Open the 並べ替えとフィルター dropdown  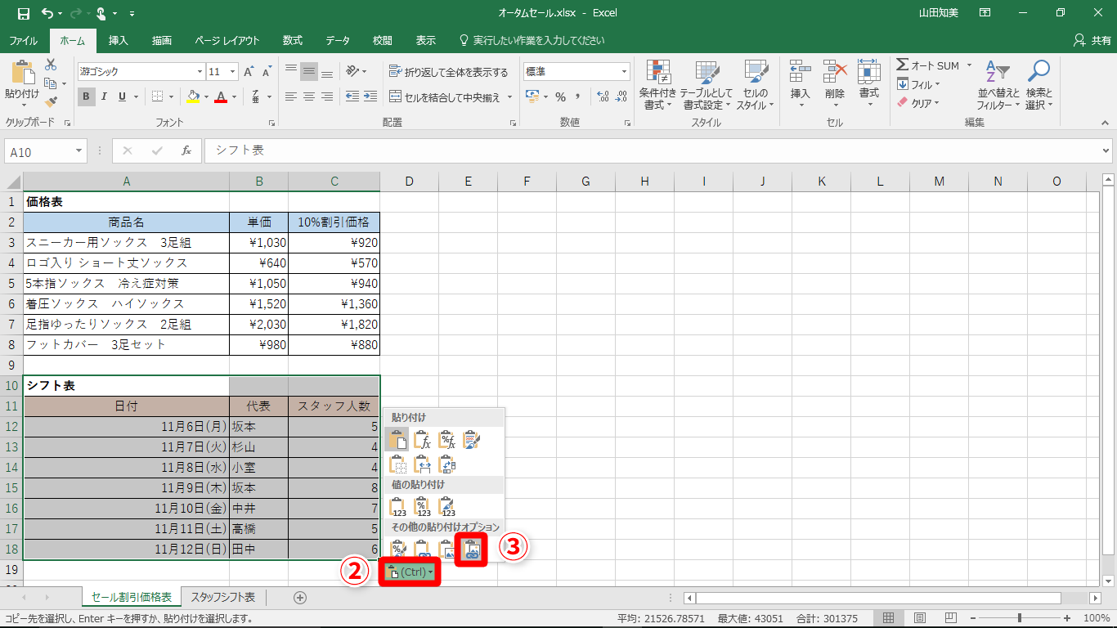(998, 85)
